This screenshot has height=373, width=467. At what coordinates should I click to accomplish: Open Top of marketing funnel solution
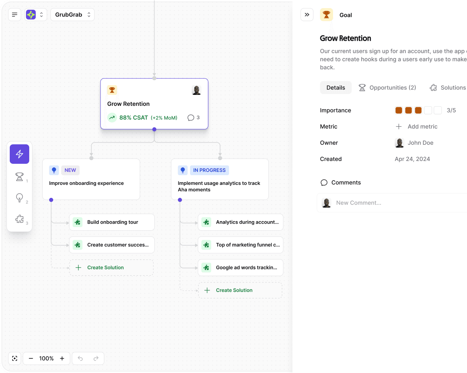[241, 245]
